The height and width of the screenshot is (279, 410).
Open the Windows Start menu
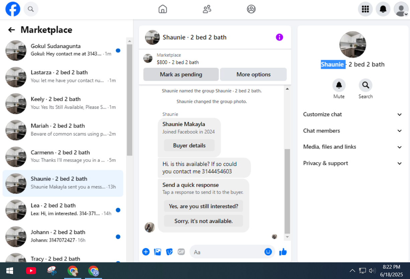click(10, 271)
